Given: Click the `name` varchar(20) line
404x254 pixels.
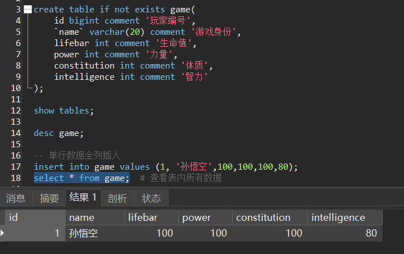Looking at the screenshot, I should [x=147, y=32].
